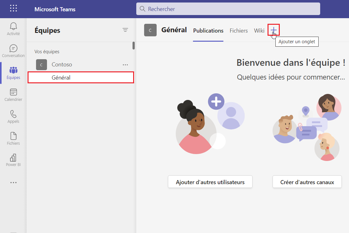The height and width of the screenshot is (233, 349).
Task: Click the filter icon beside Équipes heading
Action: [x=125, y=30]
